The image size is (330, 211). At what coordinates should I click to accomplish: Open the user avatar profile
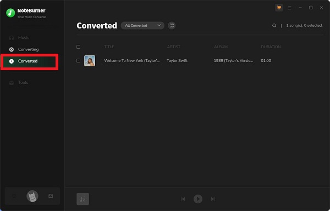pyautogui.click(x=32, y=196)
